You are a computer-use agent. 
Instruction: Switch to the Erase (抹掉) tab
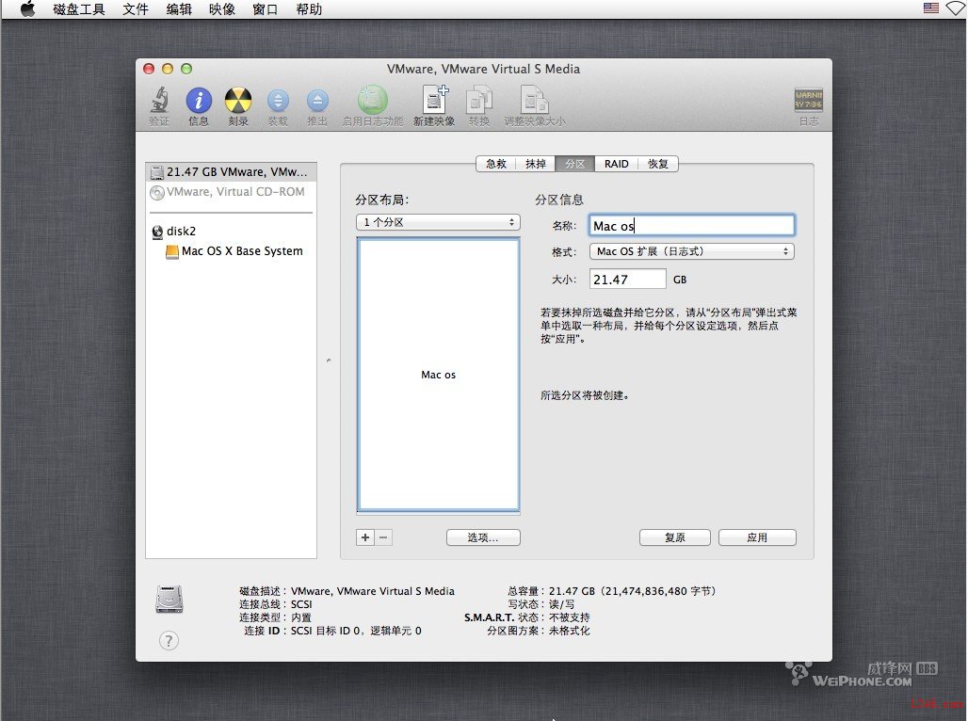(535, 164)
